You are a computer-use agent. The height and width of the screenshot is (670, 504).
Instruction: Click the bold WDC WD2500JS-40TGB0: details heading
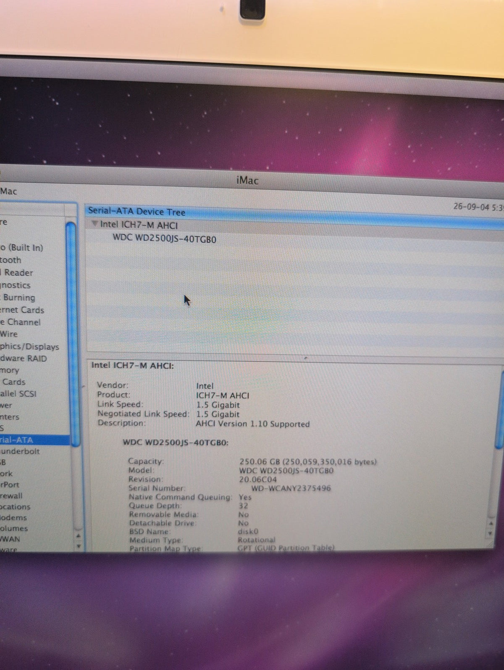click(176, 442)
